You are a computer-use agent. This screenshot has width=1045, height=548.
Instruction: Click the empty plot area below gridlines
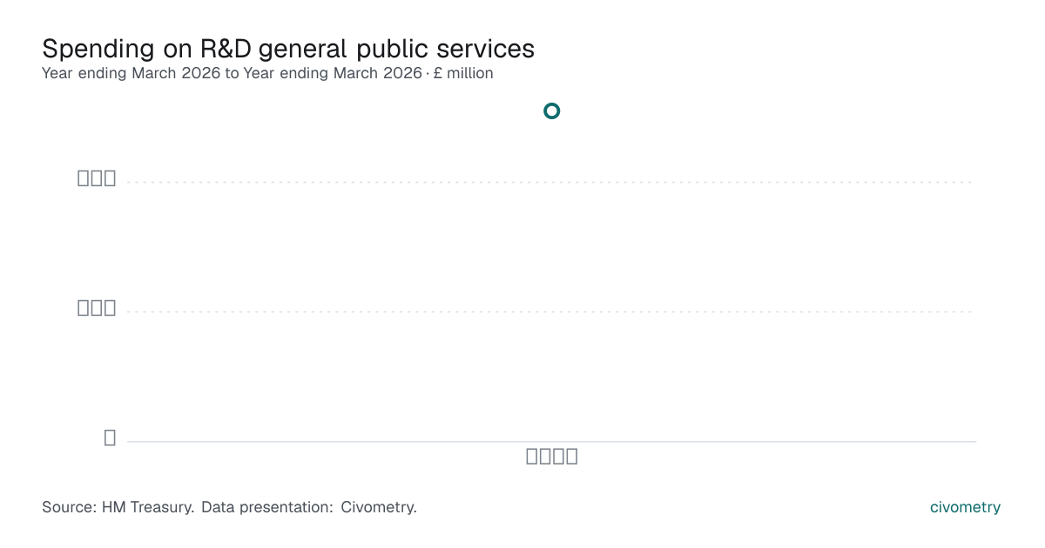(551, 376)
